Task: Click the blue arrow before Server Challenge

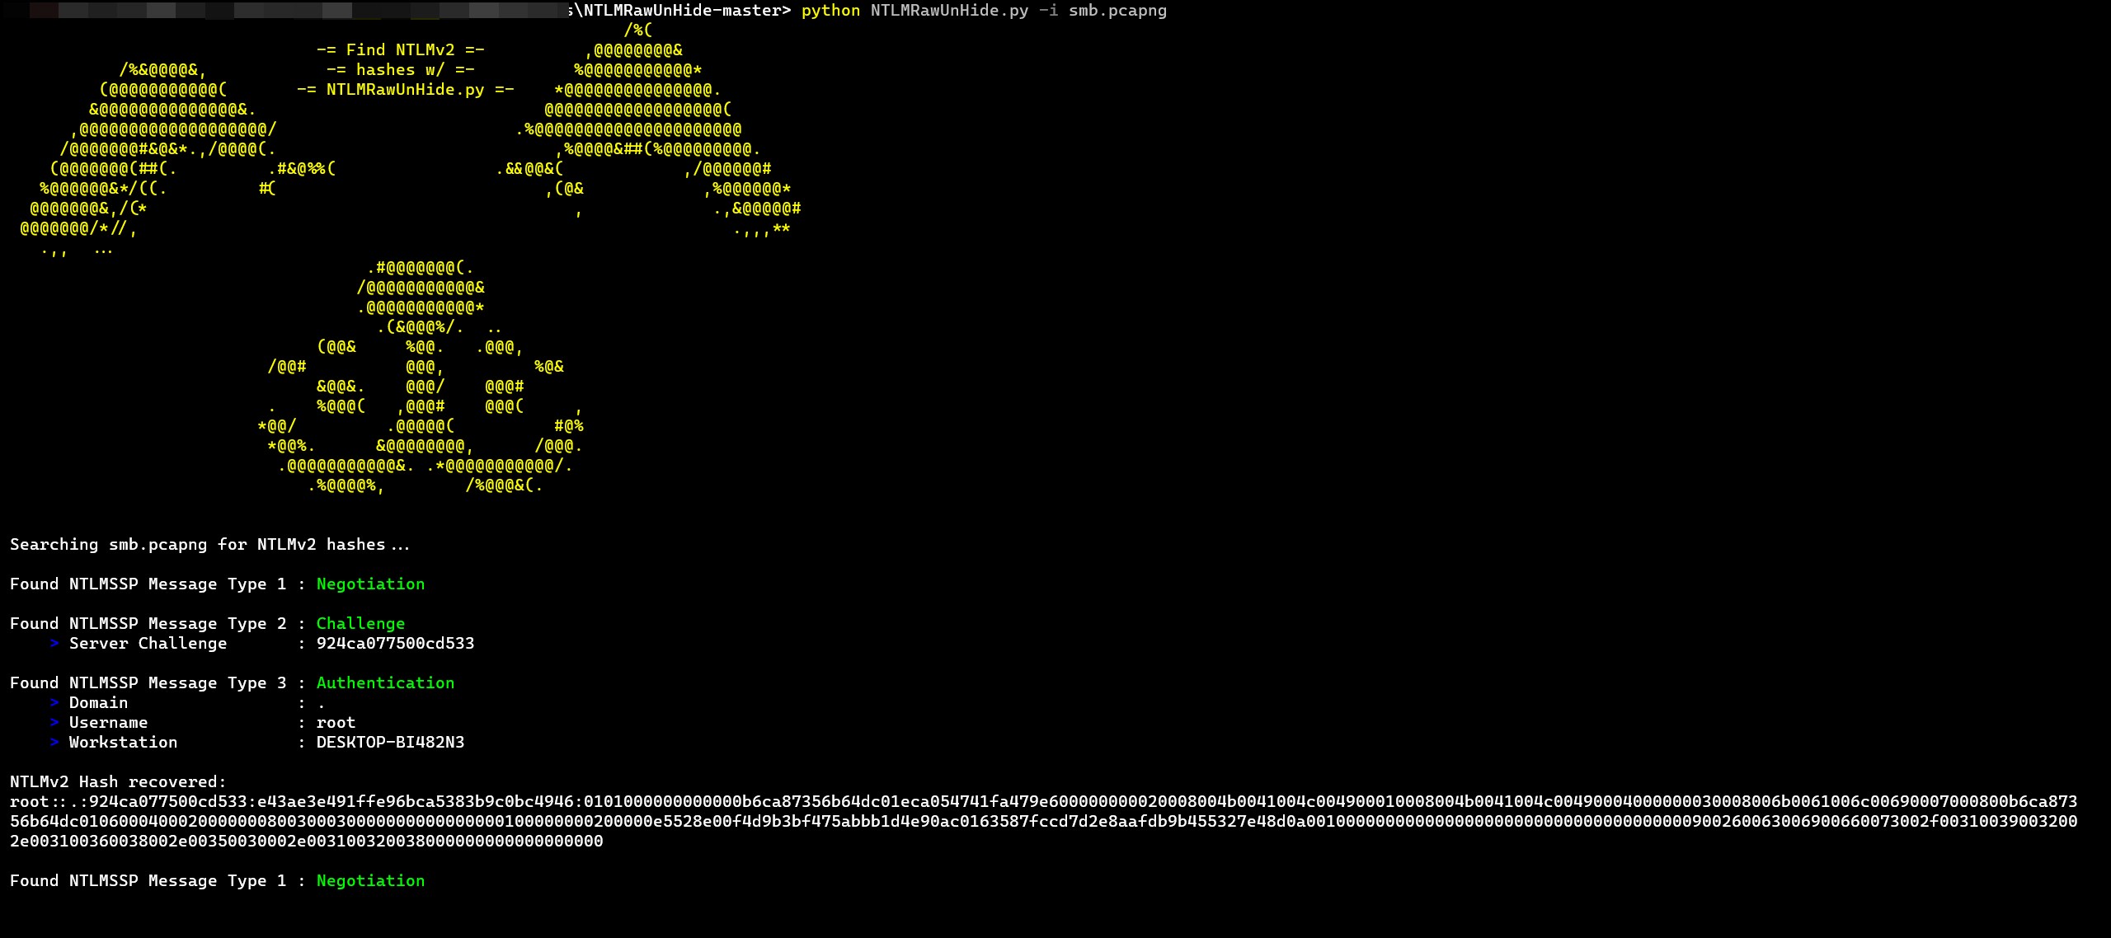Action: 54,644
